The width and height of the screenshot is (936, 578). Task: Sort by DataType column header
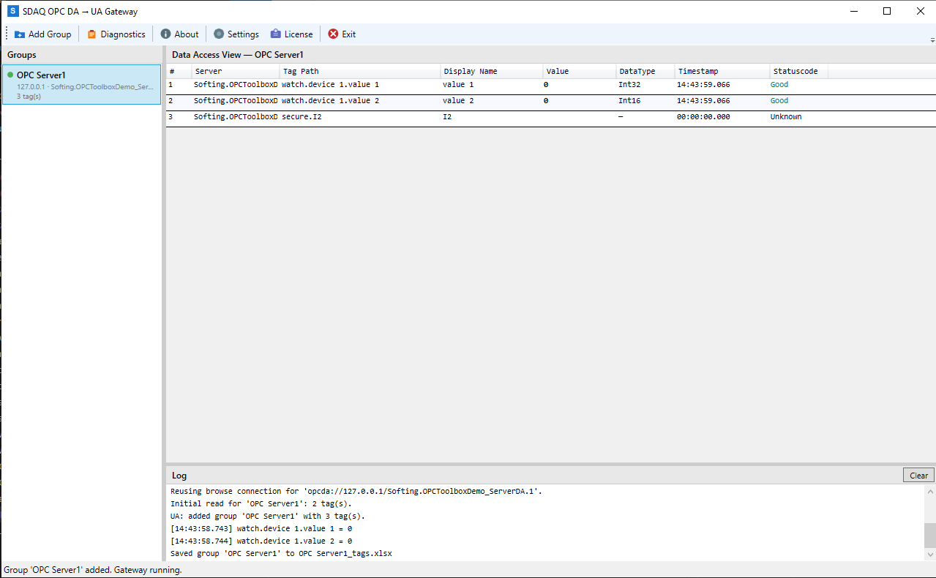pos(645,72)
